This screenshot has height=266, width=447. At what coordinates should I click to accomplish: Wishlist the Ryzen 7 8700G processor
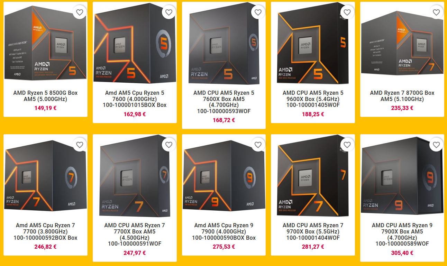436,12
